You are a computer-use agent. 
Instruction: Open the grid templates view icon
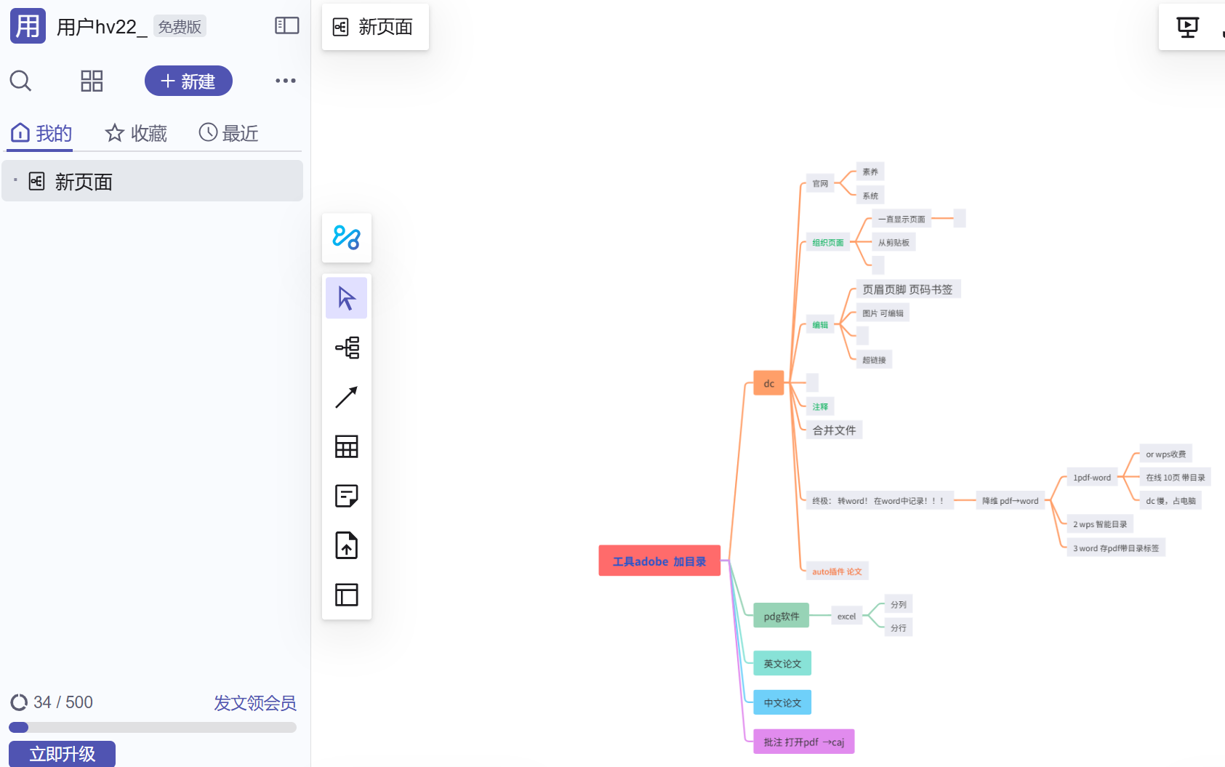click(92, 81)
